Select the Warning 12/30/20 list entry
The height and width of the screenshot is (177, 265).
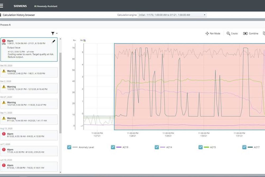[29, 72]
